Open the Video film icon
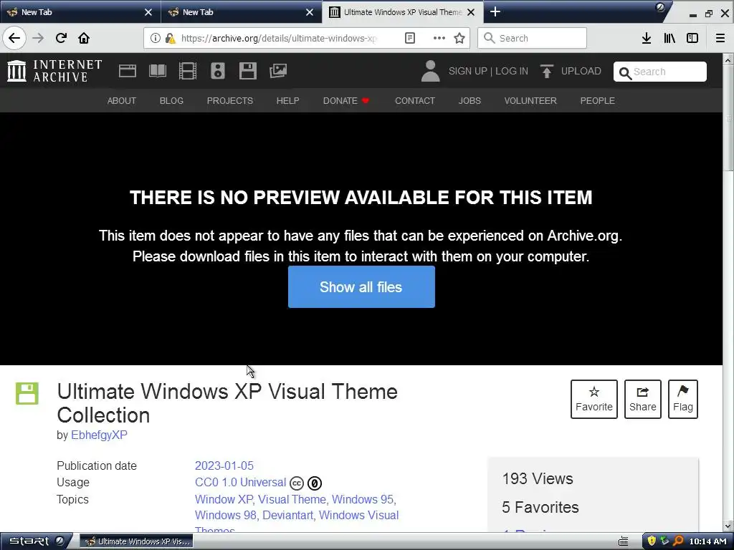The height and width of the screenshot is (550, 734). [x=188, y=71]
